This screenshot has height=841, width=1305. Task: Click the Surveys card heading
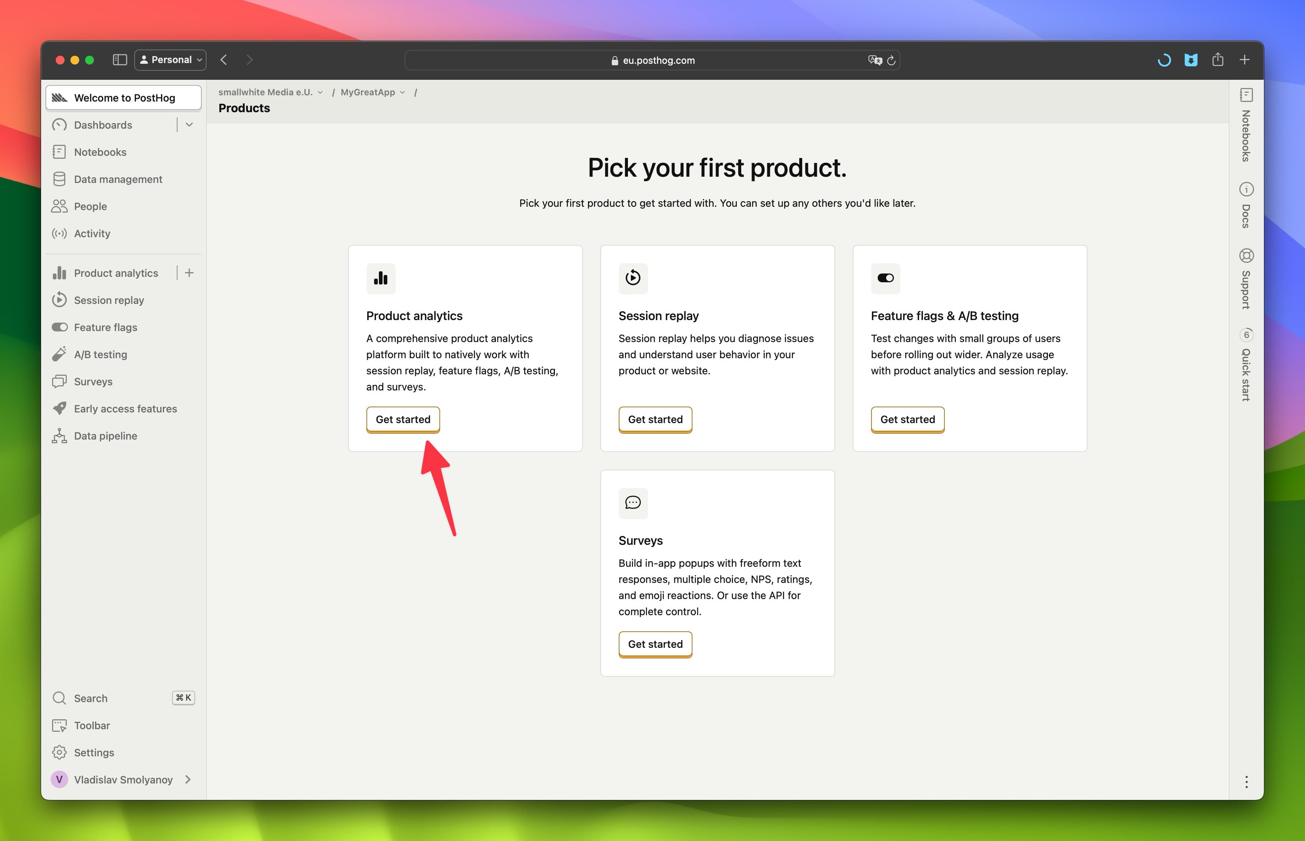(640, 540)
